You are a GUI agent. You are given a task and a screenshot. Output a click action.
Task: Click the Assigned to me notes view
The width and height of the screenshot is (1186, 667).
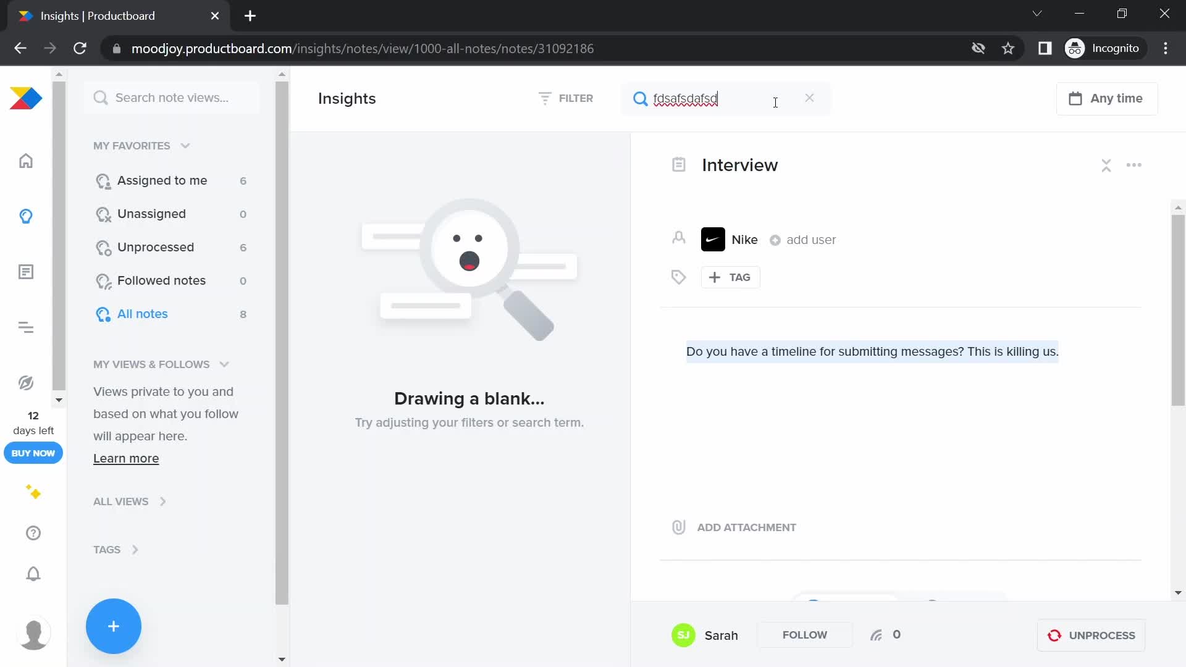pos(162,180)
